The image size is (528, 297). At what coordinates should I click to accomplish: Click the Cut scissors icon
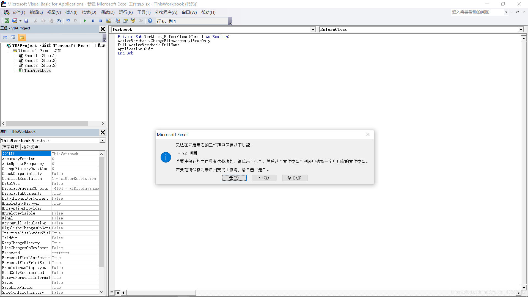click(x=35, y=21)
